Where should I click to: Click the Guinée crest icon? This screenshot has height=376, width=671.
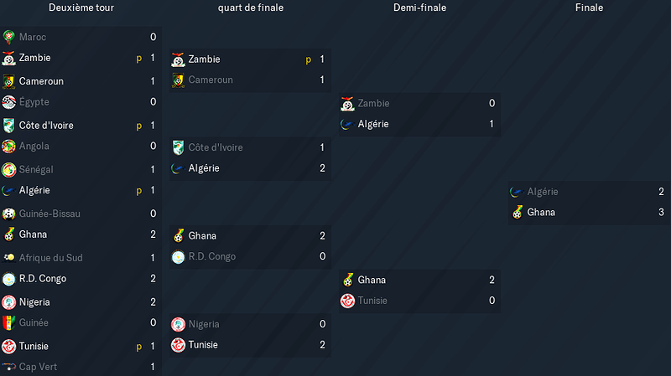(8, 323)
